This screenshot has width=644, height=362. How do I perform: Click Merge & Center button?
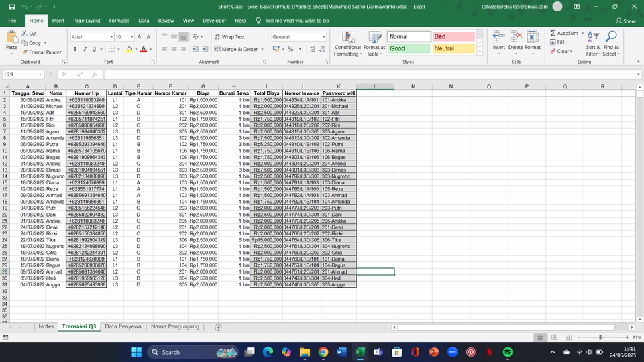point(236,49)
